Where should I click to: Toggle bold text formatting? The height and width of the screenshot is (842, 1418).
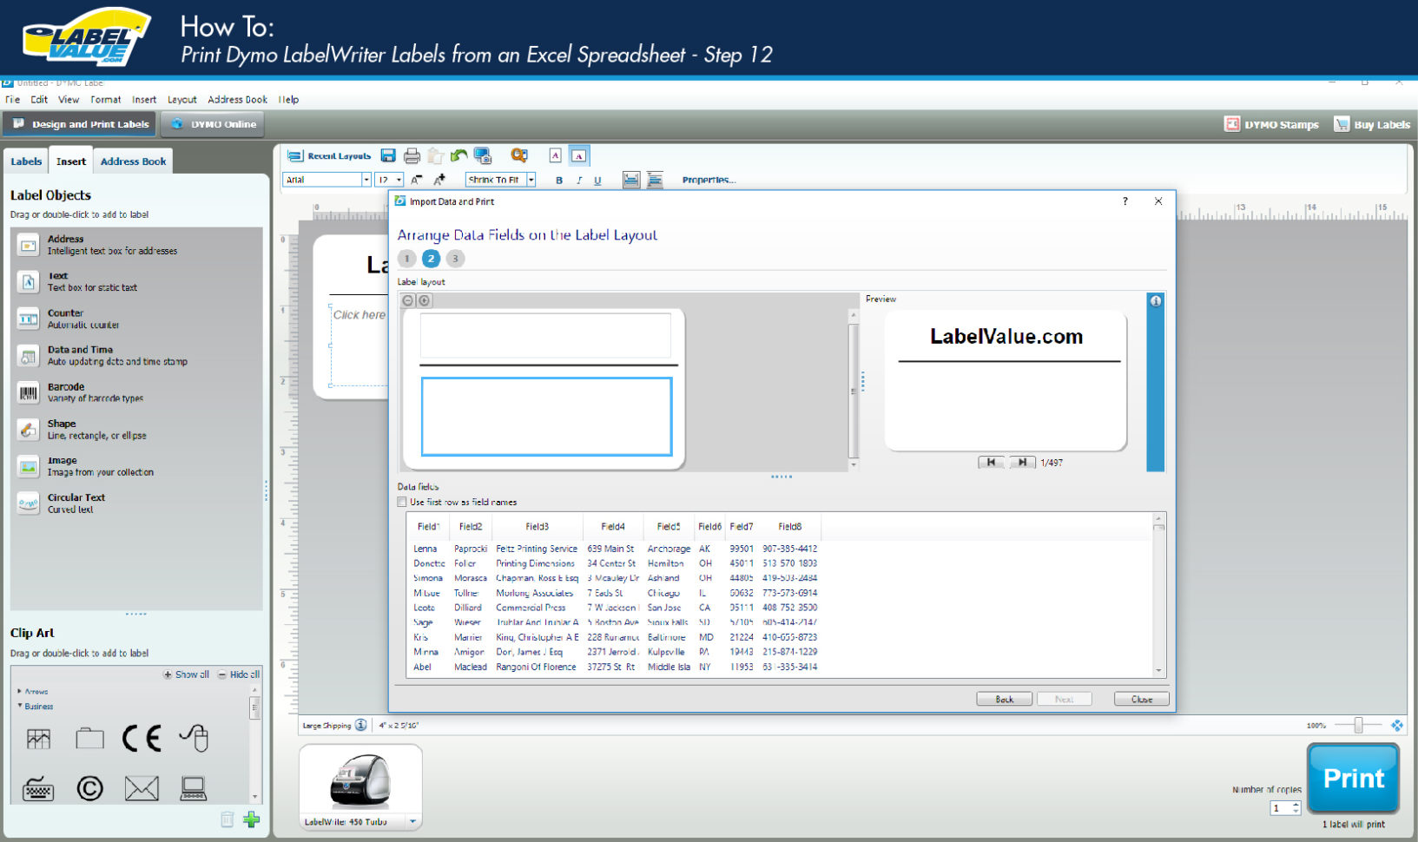click(x=558, y=180)
